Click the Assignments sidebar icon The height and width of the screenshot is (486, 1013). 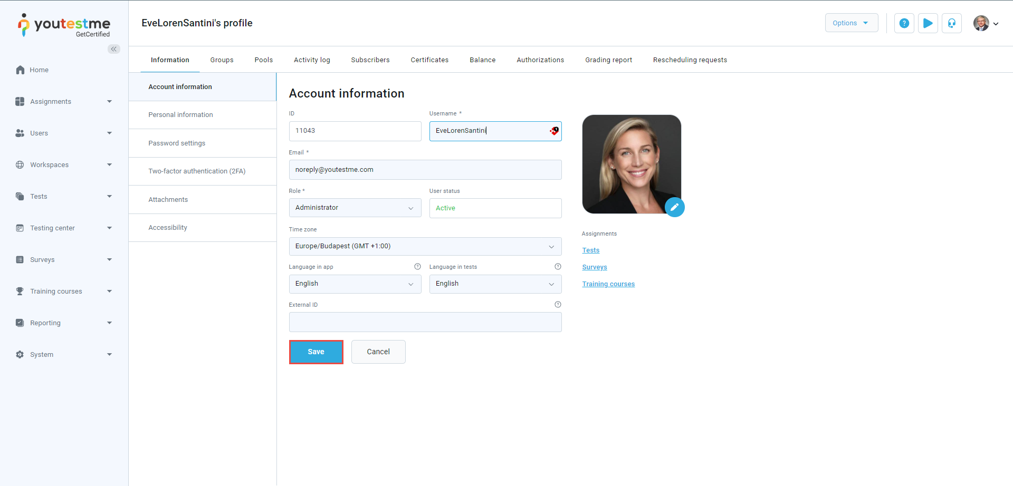pyautogui.click(x=20, y=101)
